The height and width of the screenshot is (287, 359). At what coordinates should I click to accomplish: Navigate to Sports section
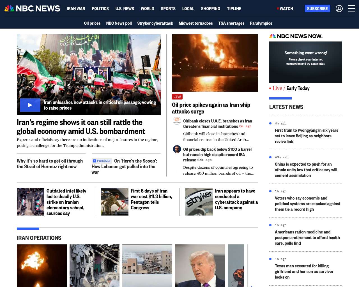(168, 9)
